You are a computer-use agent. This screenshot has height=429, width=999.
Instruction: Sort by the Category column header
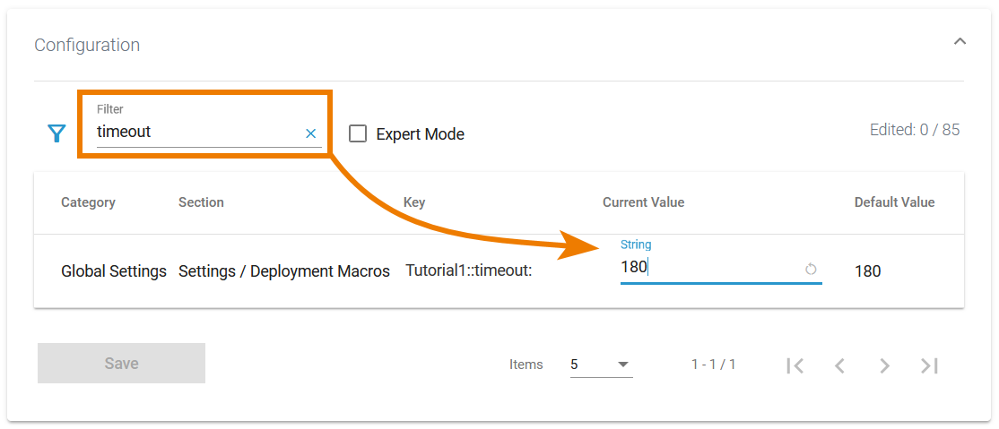88,202
